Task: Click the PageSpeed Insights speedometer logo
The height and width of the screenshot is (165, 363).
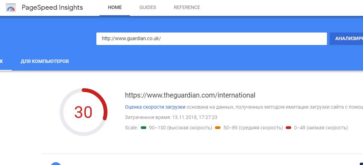Action: point(11,8)
